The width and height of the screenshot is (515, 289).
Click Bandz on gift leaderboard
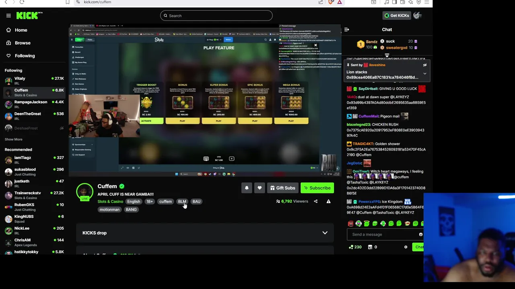371,41
